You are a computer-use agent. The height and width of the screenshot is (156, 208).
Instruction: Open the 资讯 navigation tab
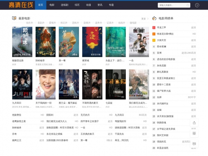coord(100,5)
